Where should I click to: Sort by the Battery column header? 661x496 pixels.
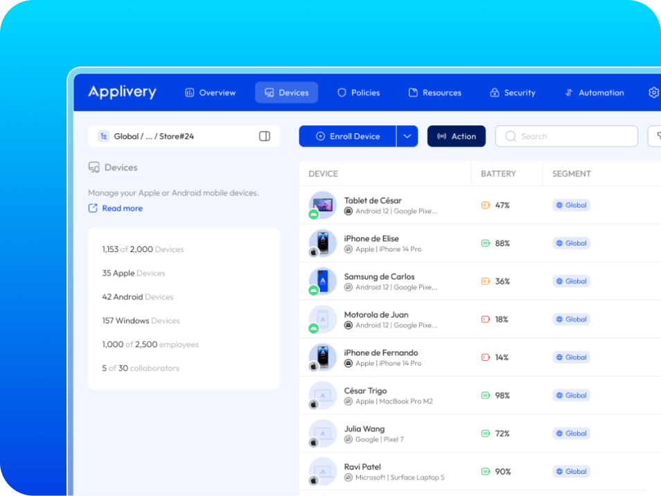[498, 174]
